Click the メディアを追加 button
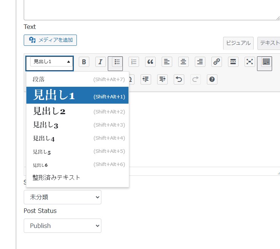Screen dimensions: 280x249 (x=50, y=40)
